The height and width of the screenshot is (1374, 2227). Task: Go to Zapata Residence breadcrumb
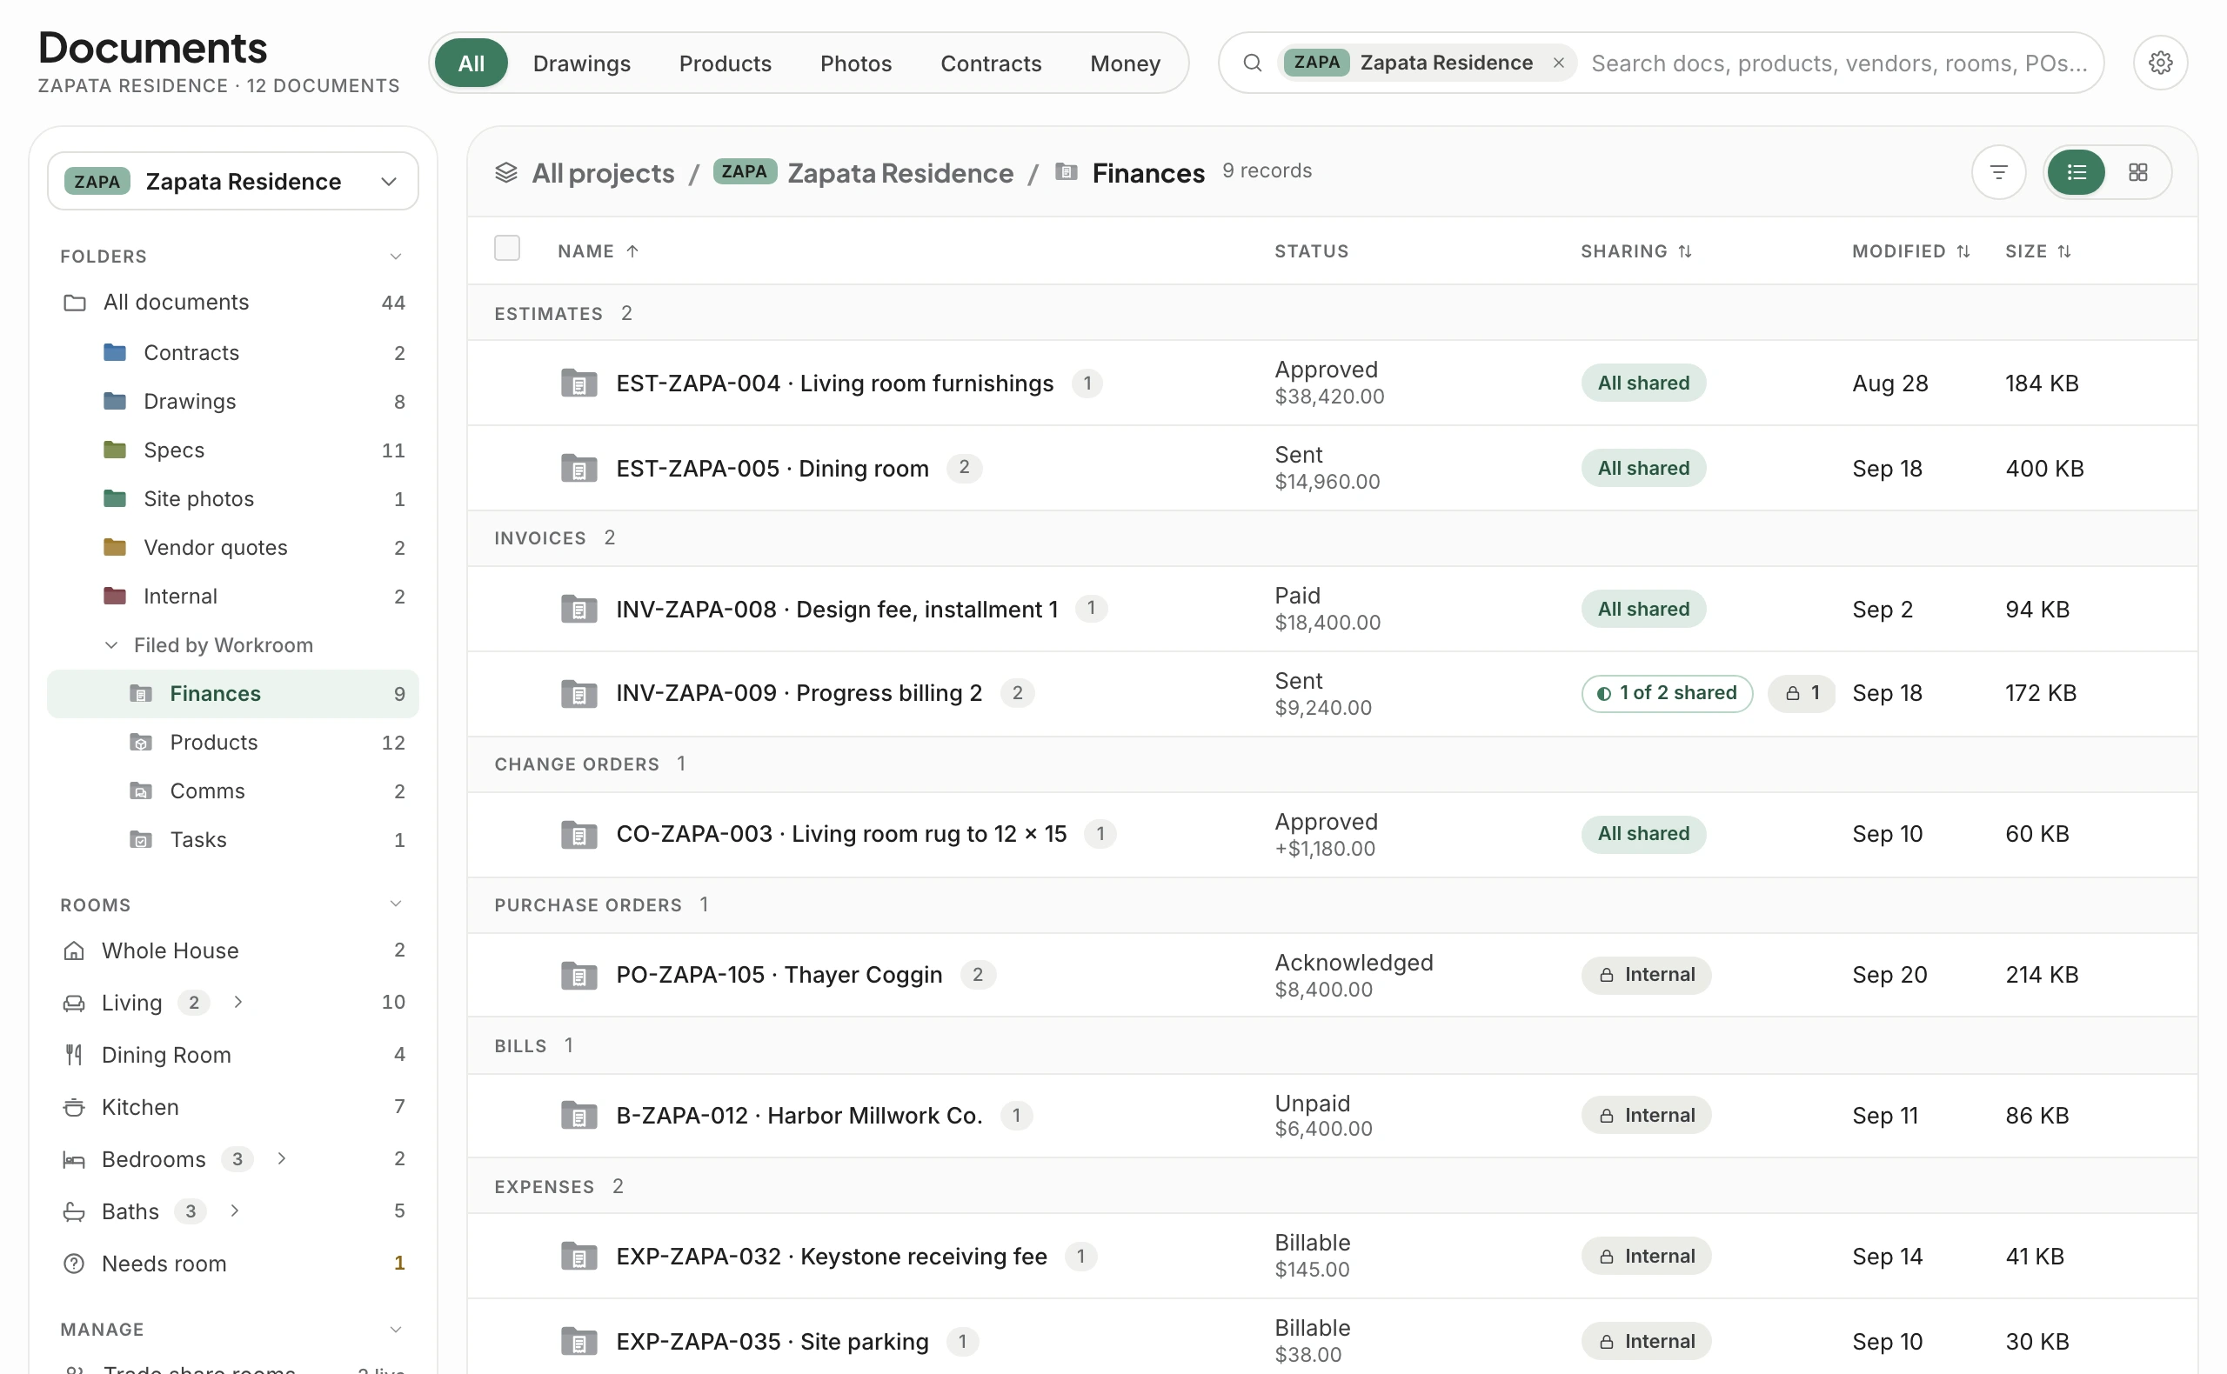click(899, 173)
